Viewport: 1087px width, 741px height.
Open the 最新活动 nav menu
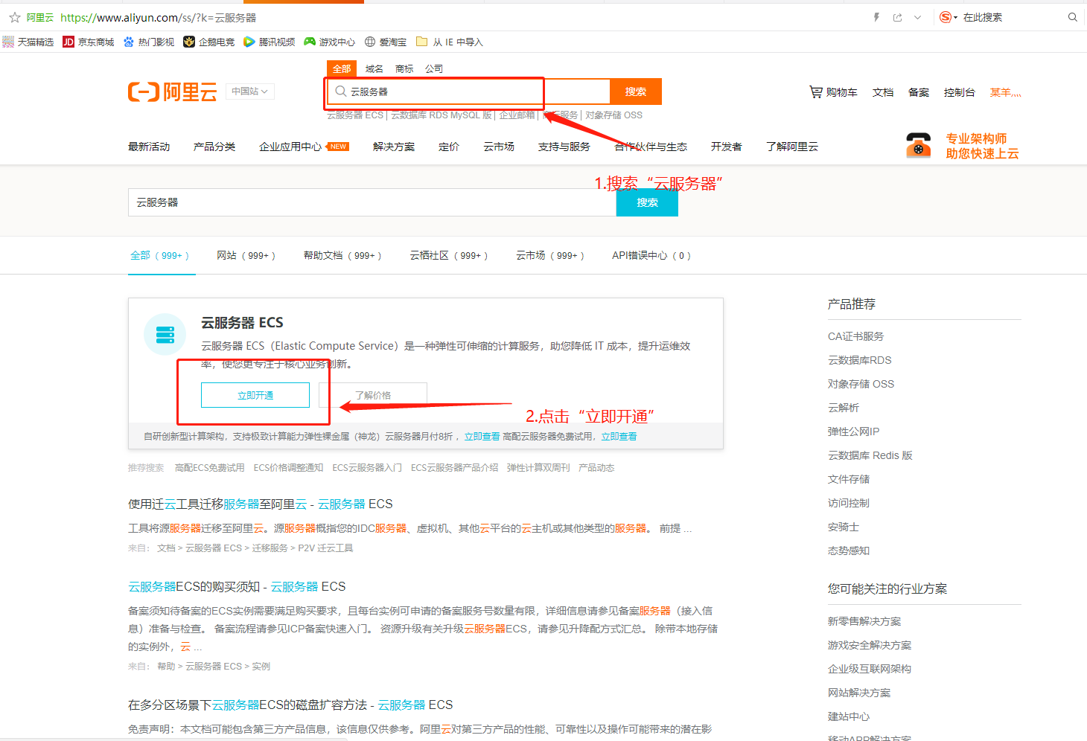149,147
